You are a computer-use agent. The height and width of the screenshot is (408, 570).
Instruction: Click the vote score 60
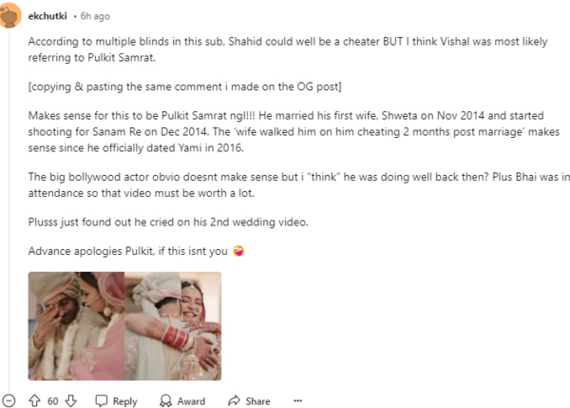[x=53, y=400]
